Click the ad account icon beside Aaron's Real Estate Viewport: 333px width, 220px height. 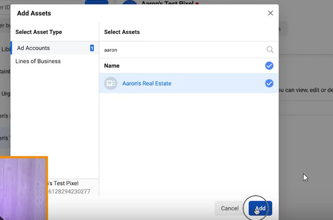pos(111,83)
